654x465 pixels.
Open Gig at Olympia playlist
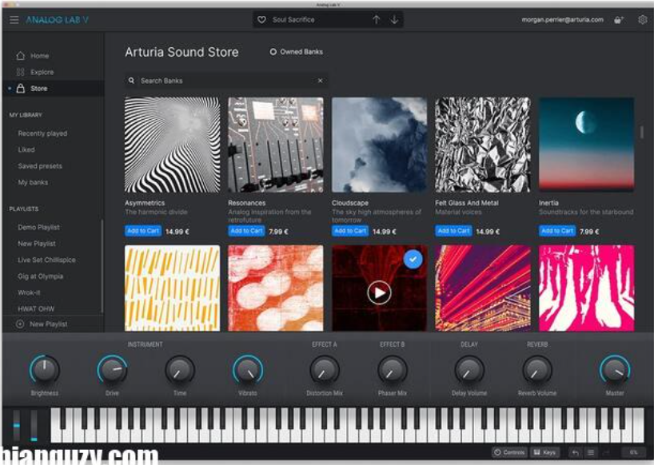click(x=41, y=276)
